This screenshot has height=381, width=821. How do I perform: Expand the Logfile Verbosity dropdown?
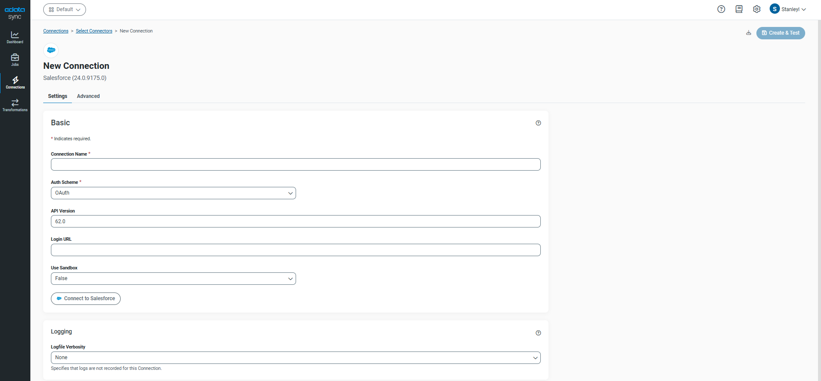pos(296,358)
